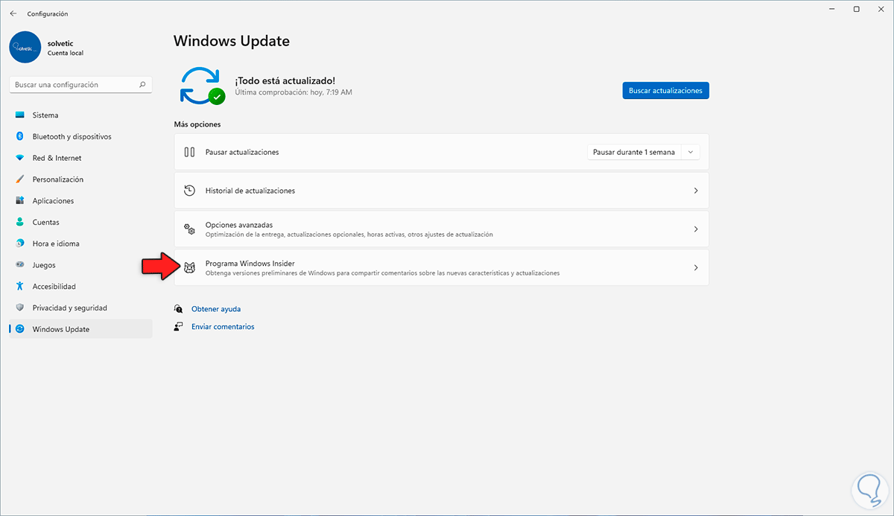Click the Windows Update sidebar icon

coord(19,329)
